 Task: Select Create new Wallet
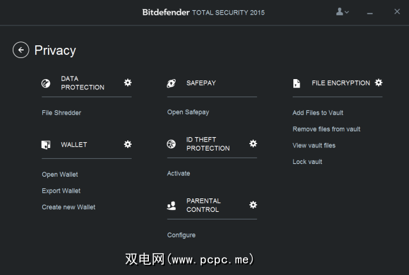(x=68, y=207)
